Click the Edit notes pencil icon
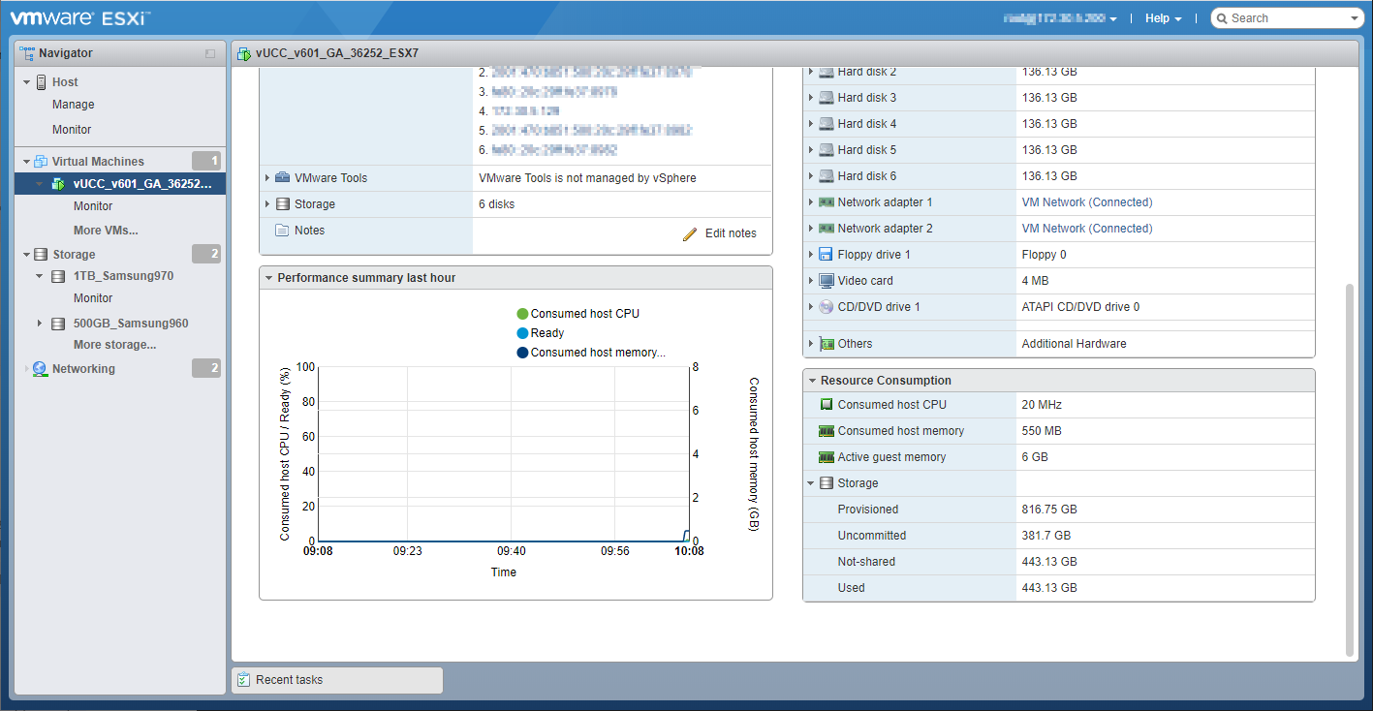The image size is (1373, 711). pos(690,233)
